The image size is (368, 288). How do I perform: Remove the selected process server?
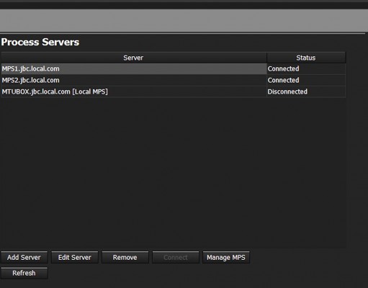coord(125,257)
